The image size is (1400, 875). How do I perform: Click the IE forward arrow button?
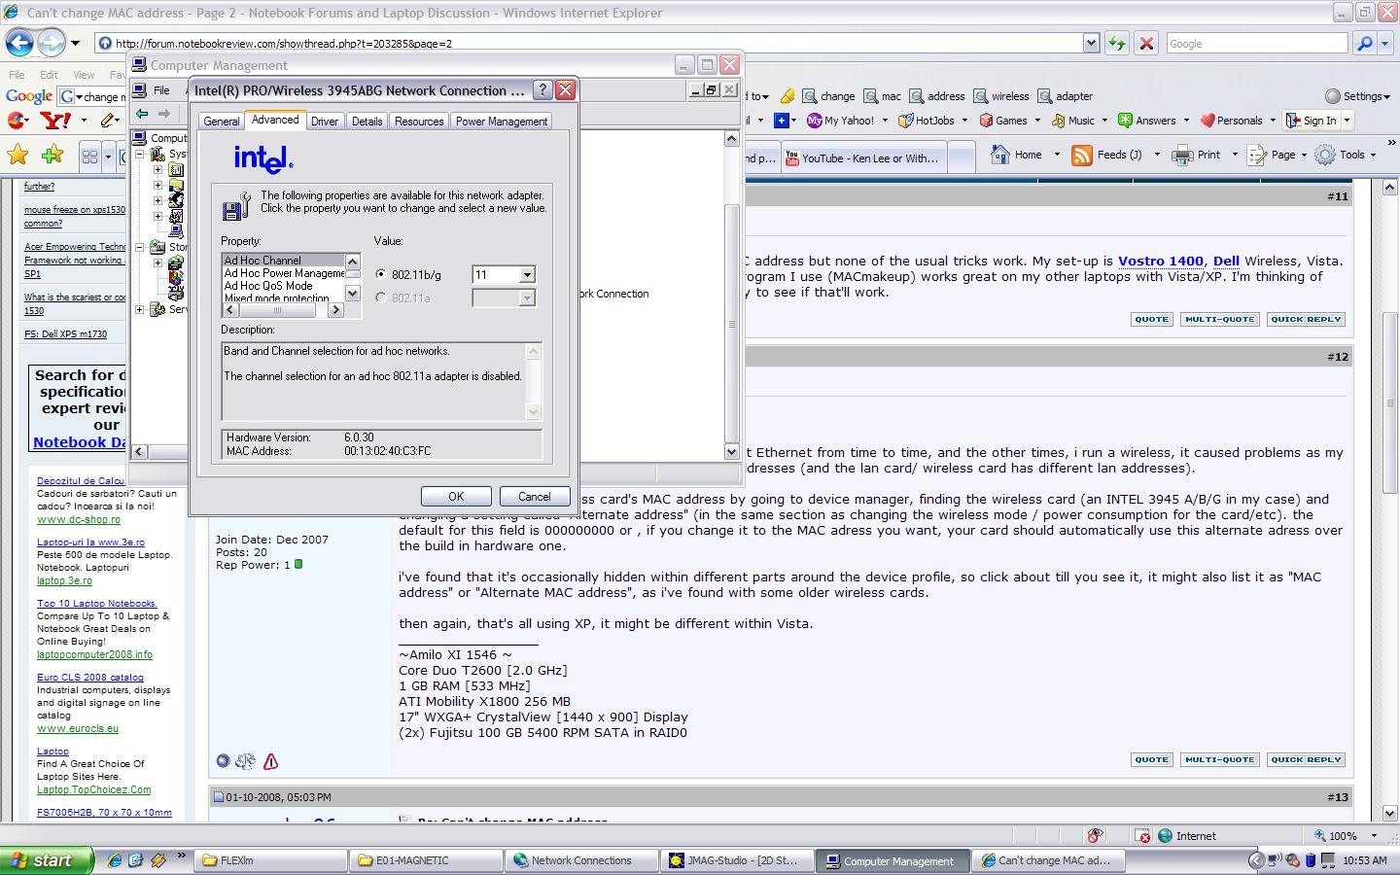coord(51,43)
